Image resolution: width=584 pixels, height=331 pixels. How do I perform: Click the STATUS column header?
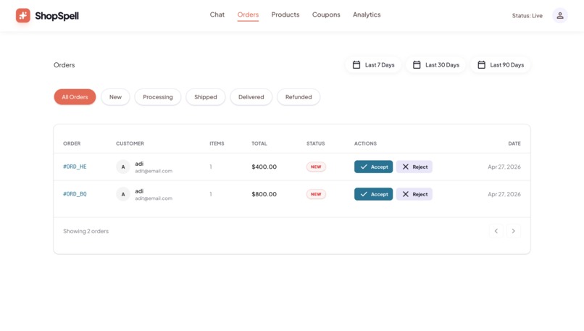click(x=316, y=143)
